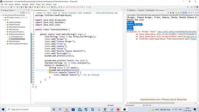This screenshot has height=112, width=199.
Task: Open the Navigate menu
Action: (x=25, y=4)
